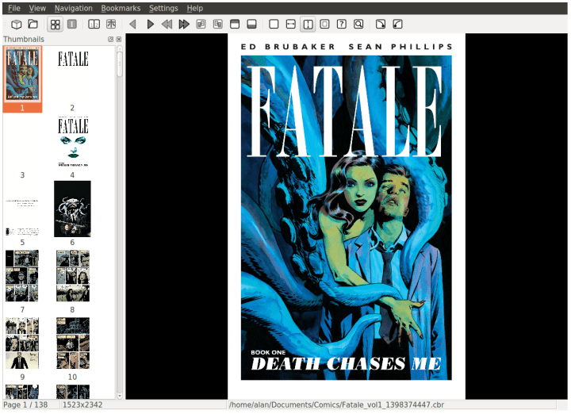
Task: Click the Info toolbar icon
Action: pos(72,25)
